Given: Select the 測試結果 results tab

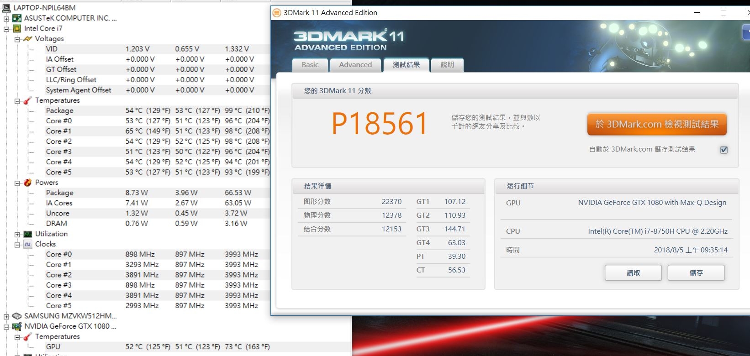Looking at the screenshot, I should [407, 65].
